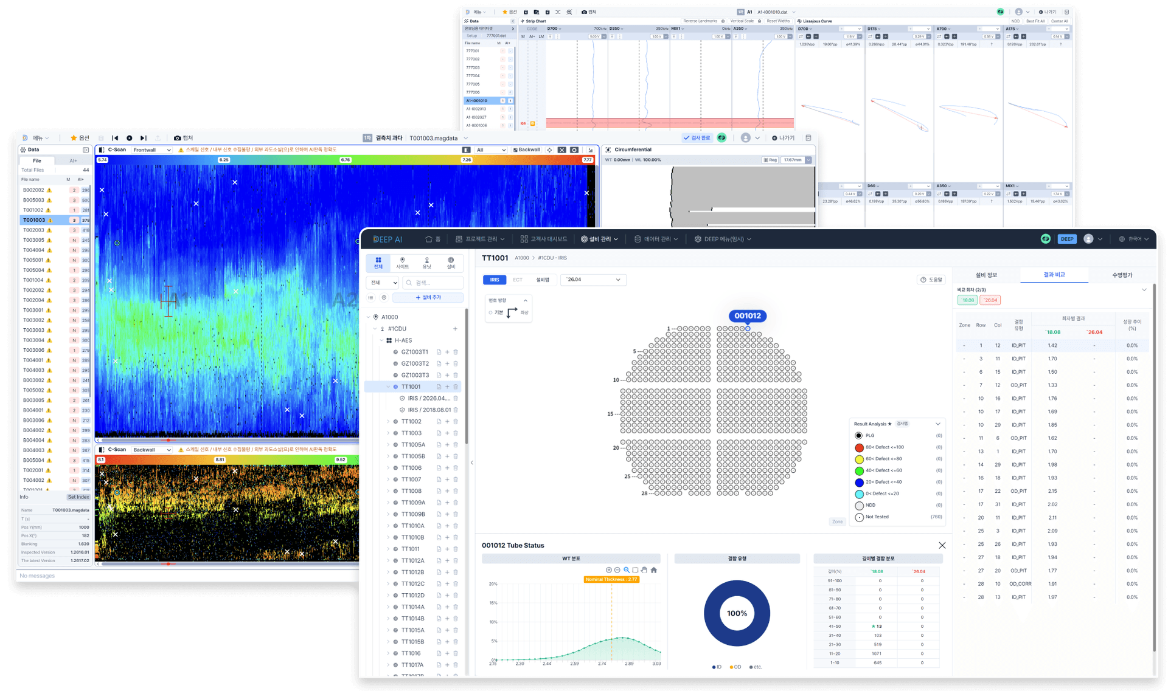Image resolution: width=1168 pixels, height=691 pixels.
Task: Select the 전체 view icon tab
Action: pos(378,263)
